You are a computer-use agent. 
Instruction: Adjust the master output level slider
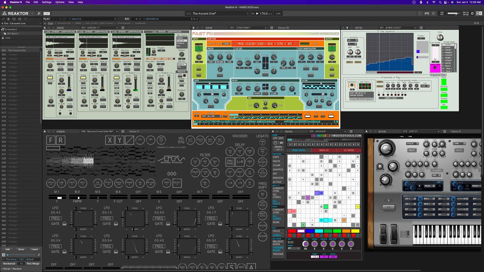pyautogui.click(x=453, y=14)
